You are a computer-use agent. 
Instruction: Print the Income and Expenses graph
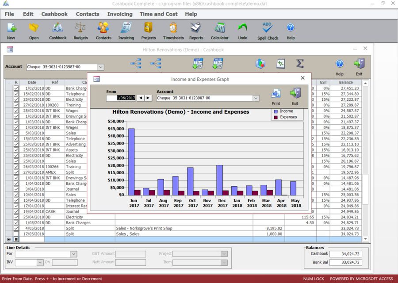click(276, 93)
